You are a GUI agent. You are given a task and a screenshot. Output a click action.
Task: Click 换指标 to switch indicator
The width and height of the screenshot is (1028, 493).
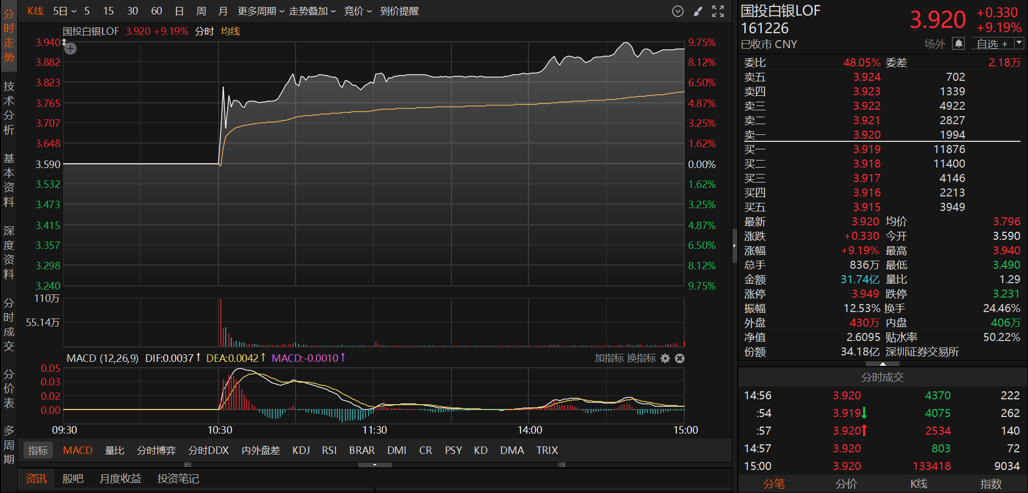point(641,358)
